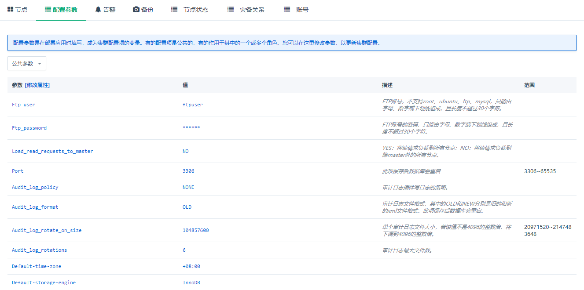
Task: Click the InnoDB storage engine value
Action: click(x=191, y=283)
